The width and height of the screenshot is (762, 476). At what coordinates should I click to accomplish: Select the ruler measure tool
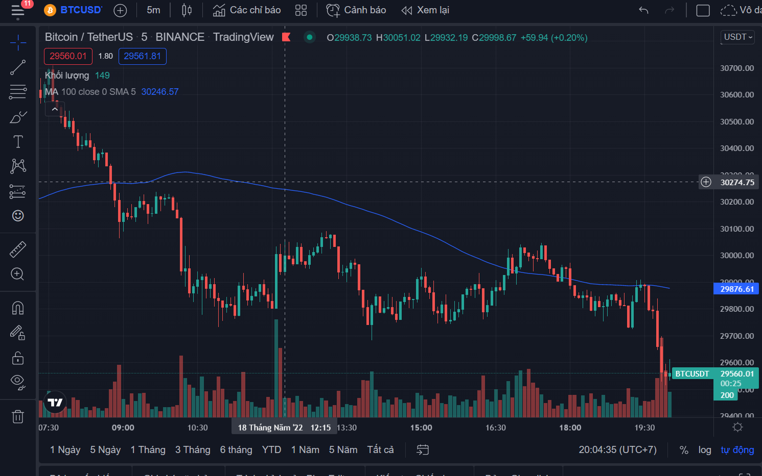pos(18,249)
